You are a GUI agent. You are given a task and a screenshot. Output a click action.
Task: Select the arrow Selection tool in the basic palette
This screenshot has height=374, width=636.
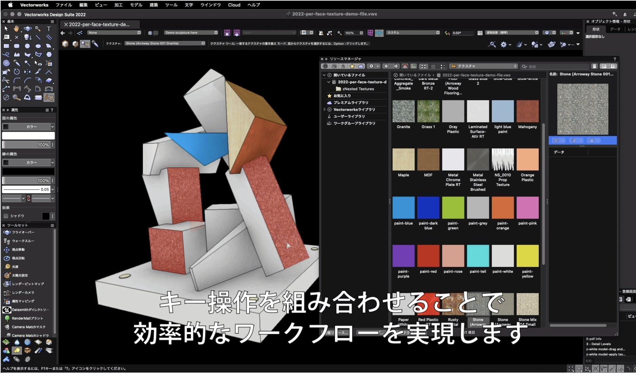coord(6,29)
